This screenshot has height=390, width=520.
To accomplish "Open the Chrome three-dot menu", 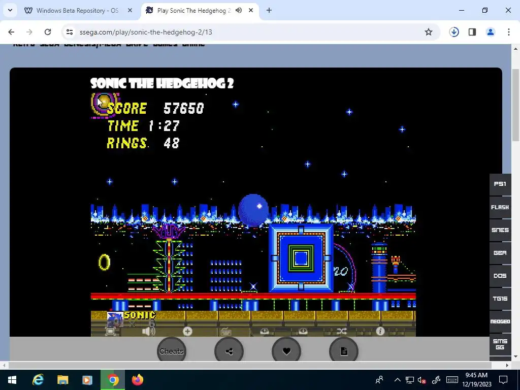I will [509, 32].
